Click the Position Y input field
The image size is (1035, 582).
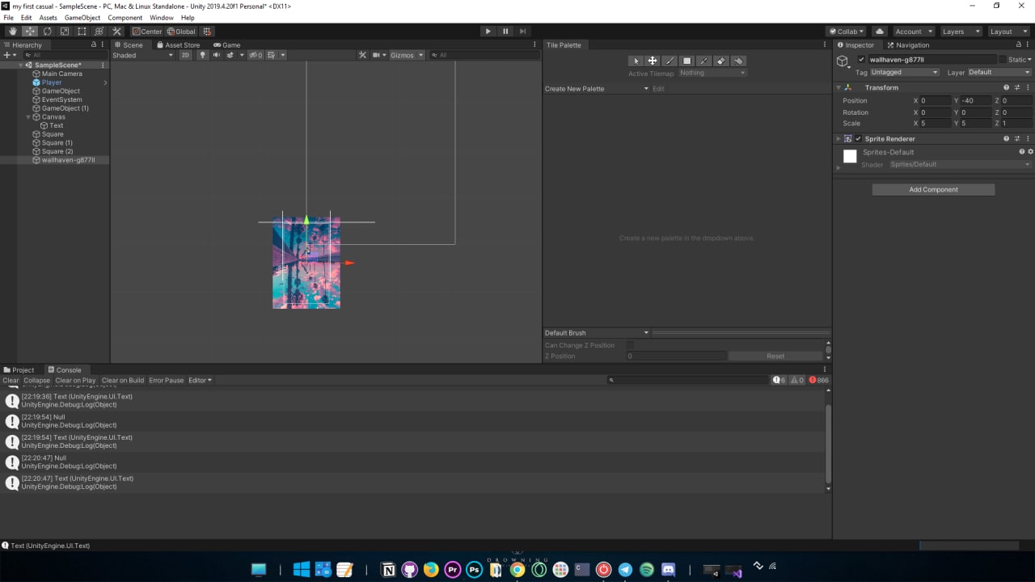pos(977,101)
